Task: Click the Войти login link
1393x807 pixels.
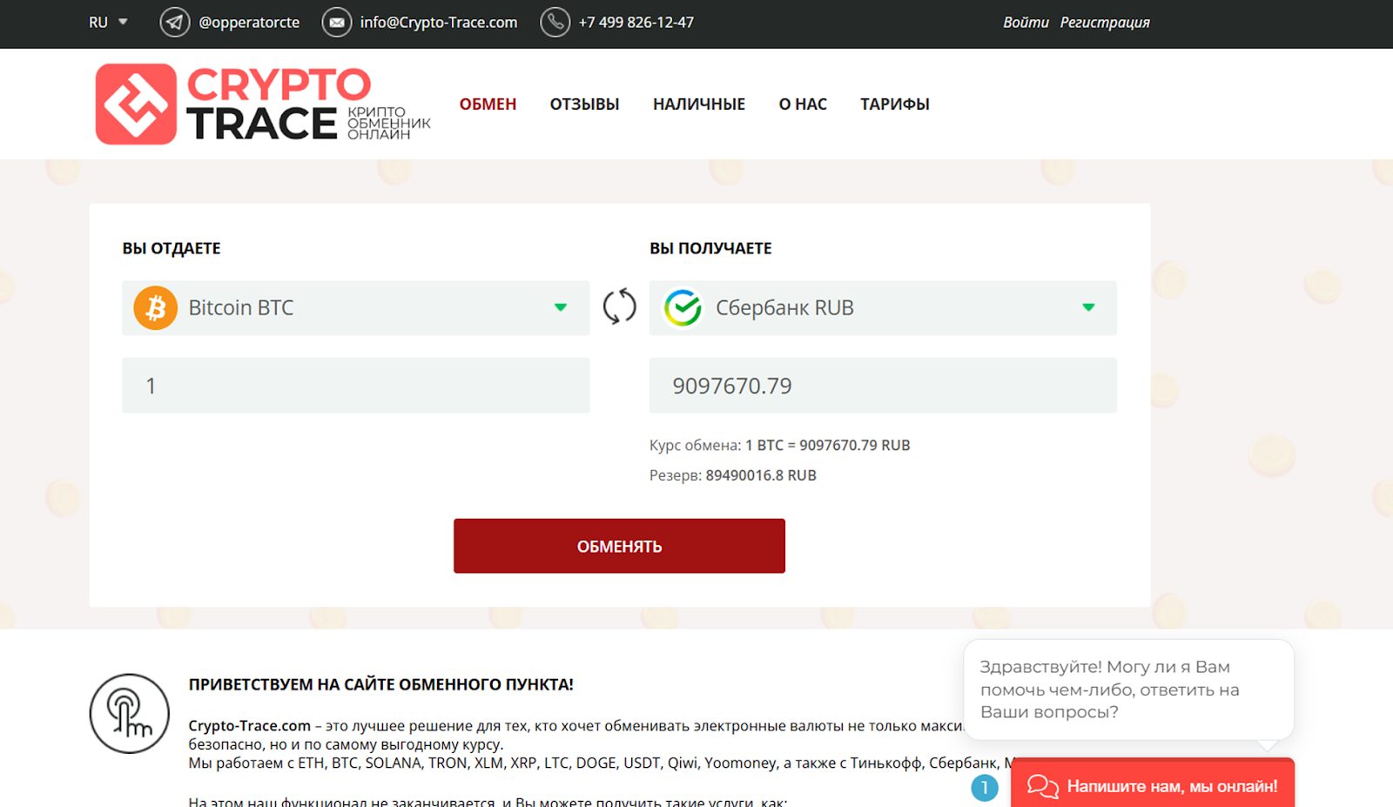Action: pyautogui.click(x=1026, y=23)
